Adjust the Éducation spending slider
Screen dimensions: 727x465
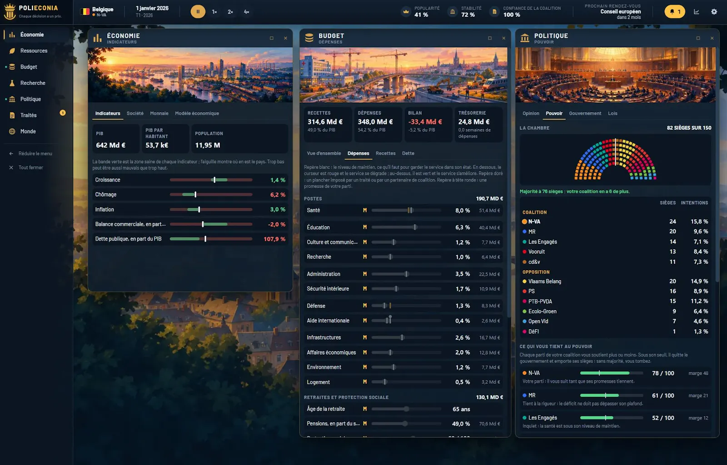tap(406, 227)
